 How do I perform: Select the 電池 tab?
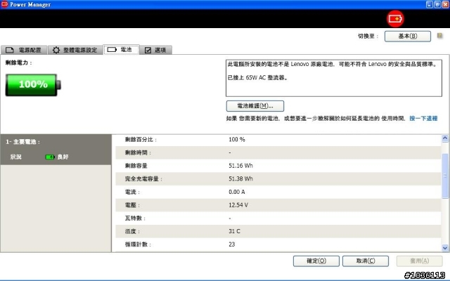122,49
